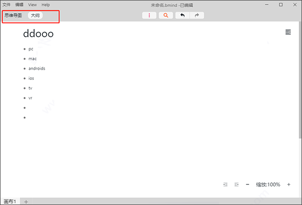Select the androids outline item
Screen dimensions: 302x205
(37, 68)
